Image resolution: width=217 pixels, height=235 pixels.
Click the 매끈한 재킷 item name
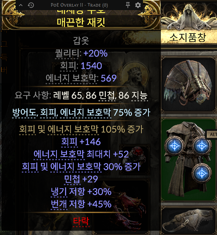[81, 22]
